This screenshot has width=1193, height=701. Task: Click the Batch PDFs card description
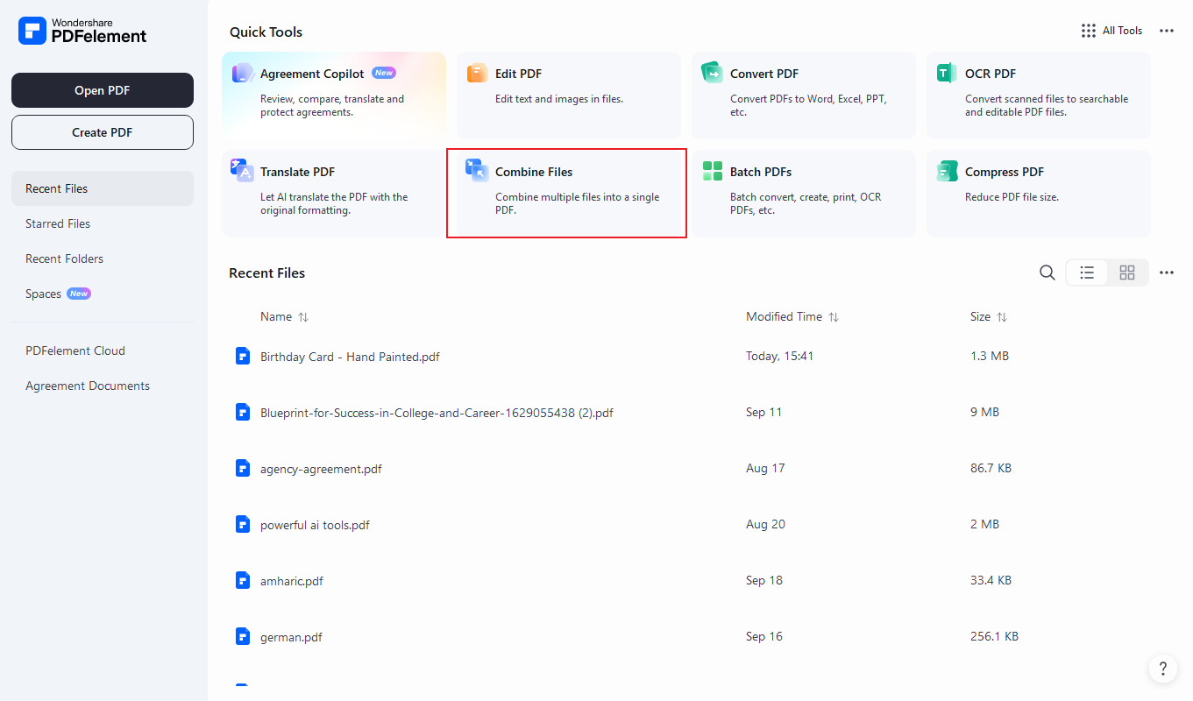[806, 203]
